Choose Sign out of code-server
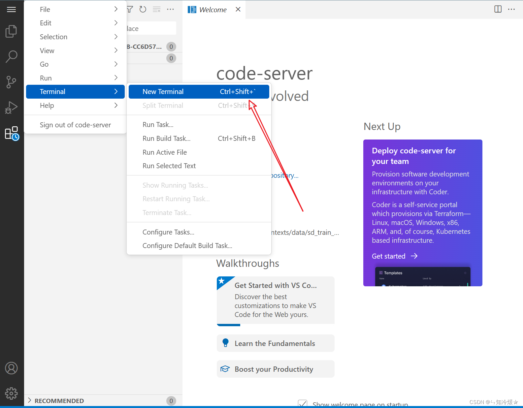 [x=75, y=125]
